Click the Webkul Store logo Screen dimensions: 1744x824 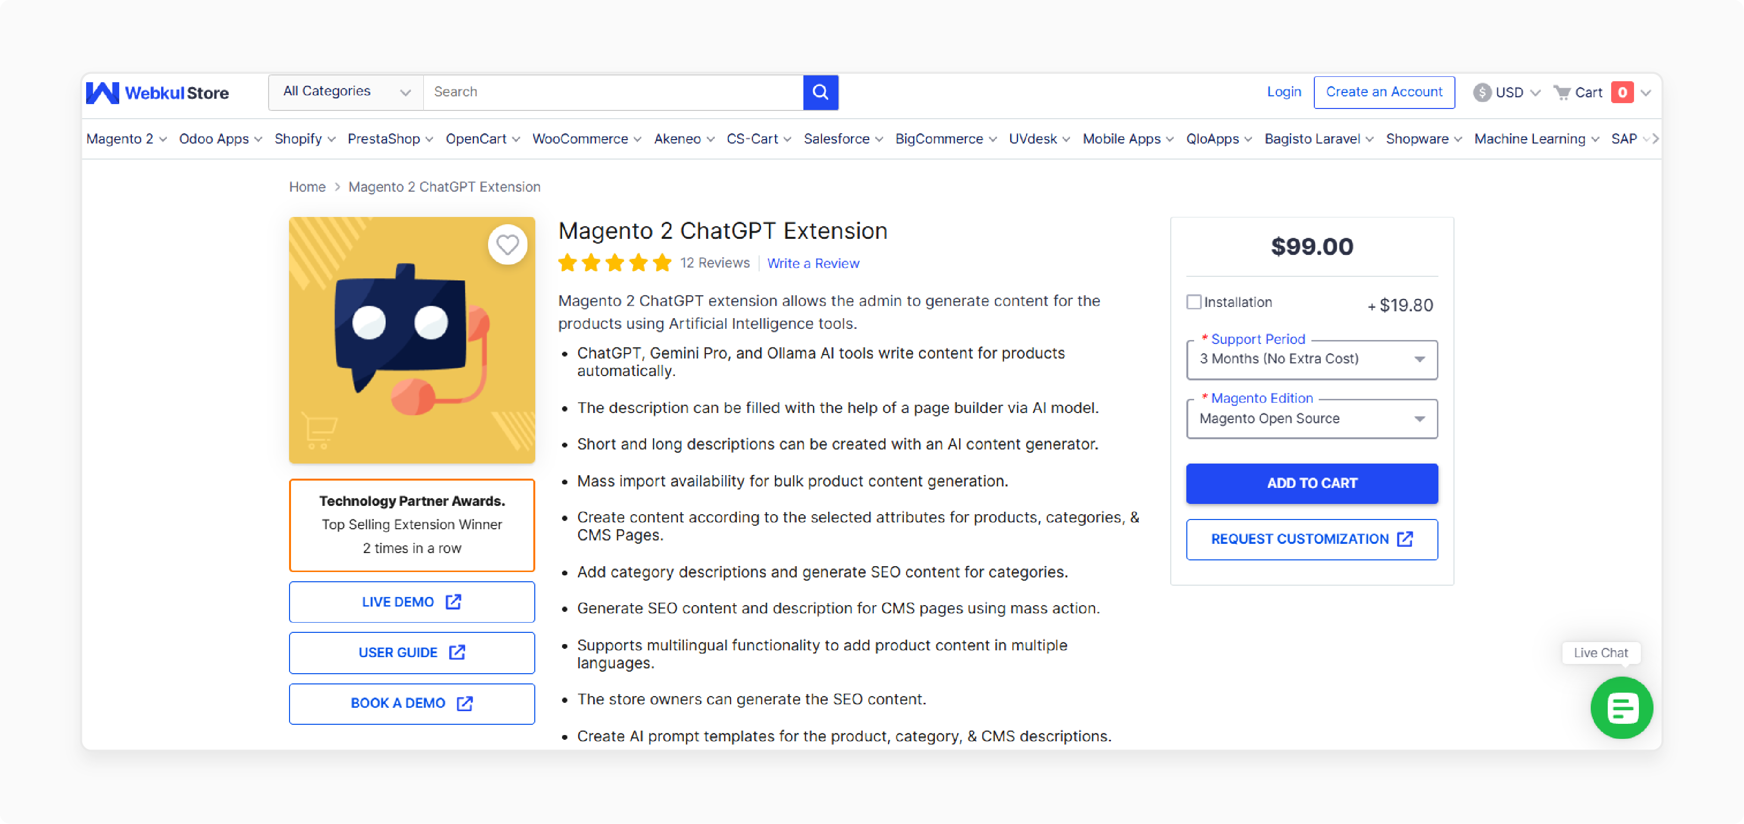point(157,93)
